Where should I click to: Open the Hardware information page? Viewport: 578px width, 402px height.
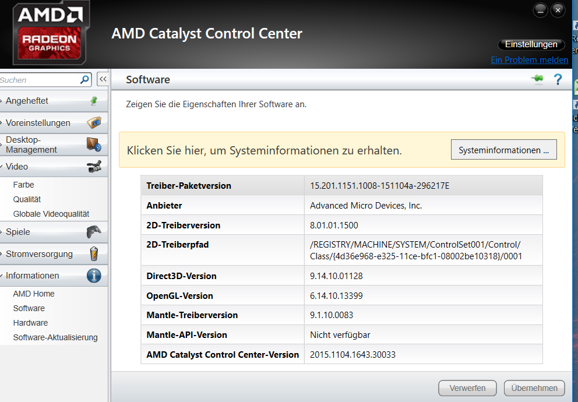click(x=31, y=323)
